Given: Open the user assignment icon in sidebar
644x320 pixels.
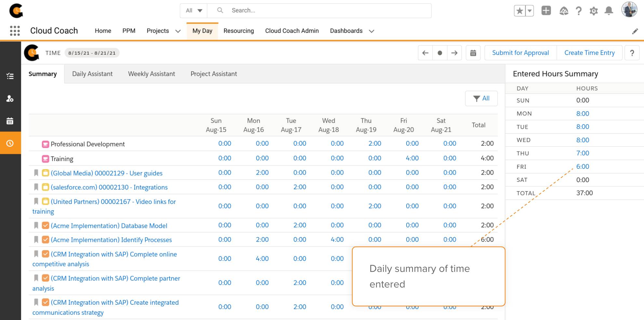Looking at the screenshot, I should click(x=10, y=99).
